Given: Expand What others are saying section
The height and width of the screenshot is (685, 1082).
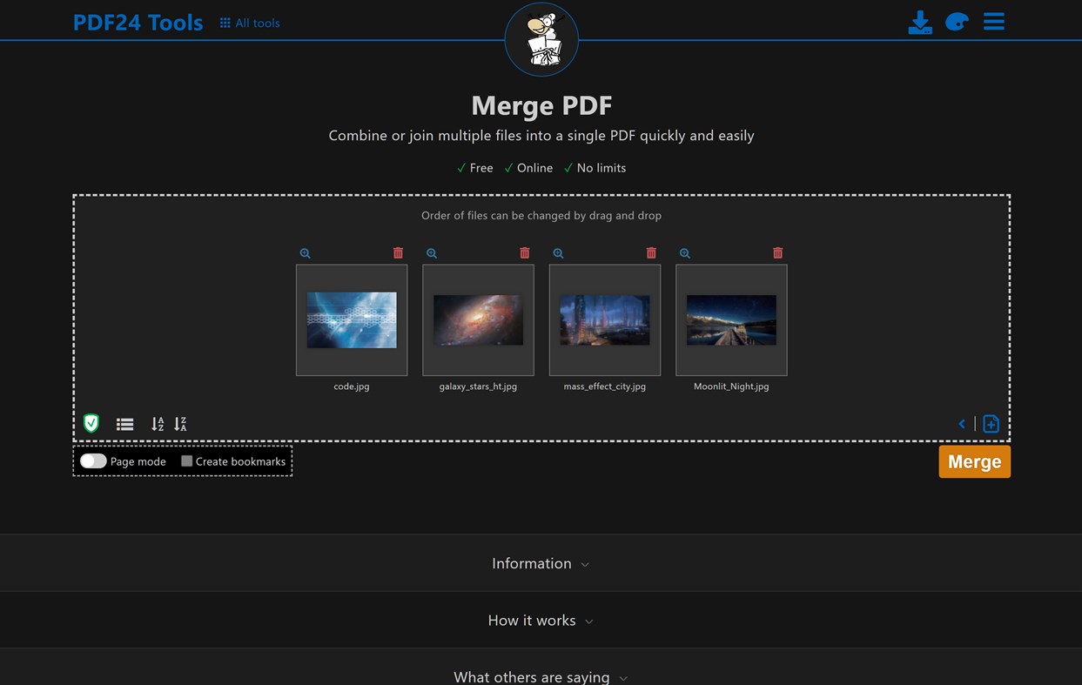Looking at the screenshot, I should point(540,675).
